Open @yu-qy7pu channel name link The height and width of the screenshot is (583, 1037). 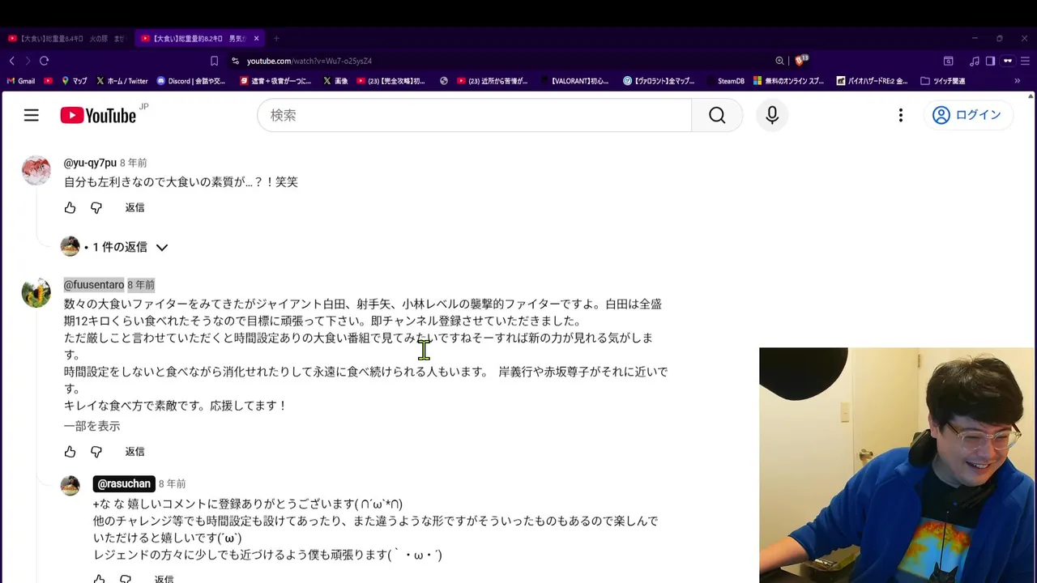[x=90, y=163]
